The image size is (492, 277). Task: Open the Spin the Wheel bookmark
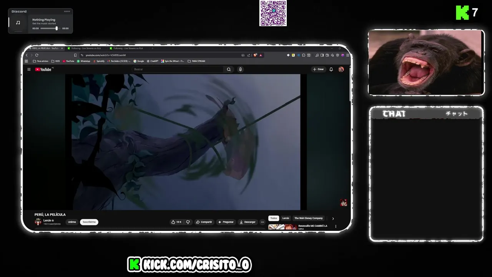pos(173,61)
